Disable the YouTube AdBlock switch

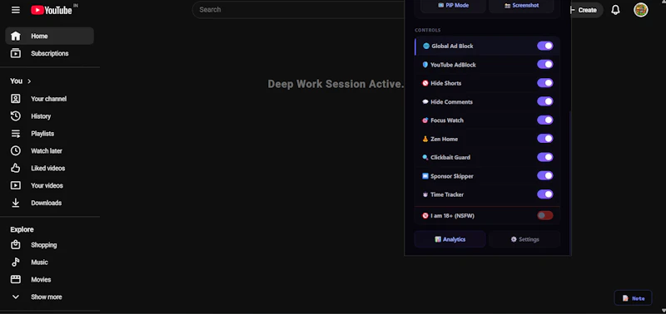pos(545,65)
